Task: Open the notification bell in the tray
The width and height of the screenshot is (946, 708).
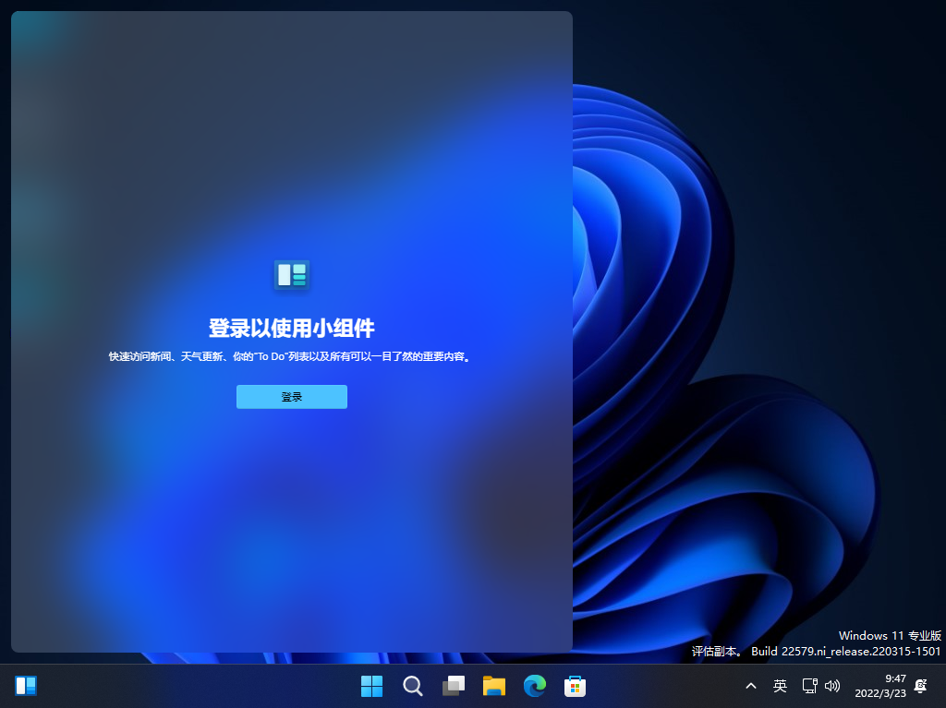Action: [919, 686]
